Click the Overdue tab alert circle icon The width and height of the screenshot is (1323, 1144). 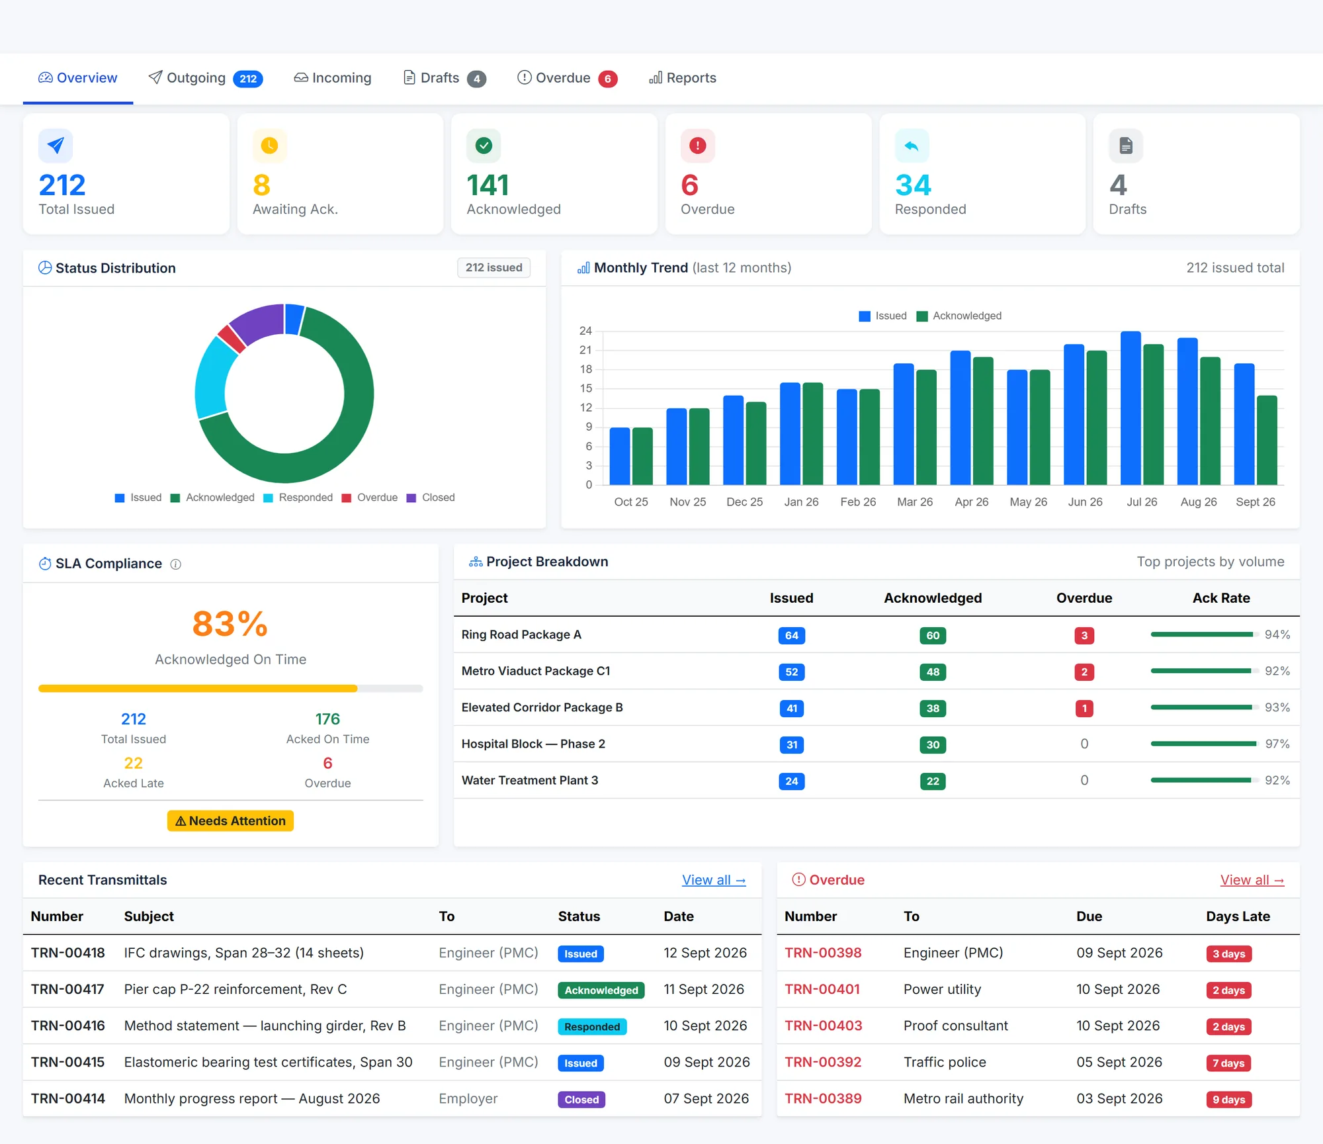click(x=525, y=77)
